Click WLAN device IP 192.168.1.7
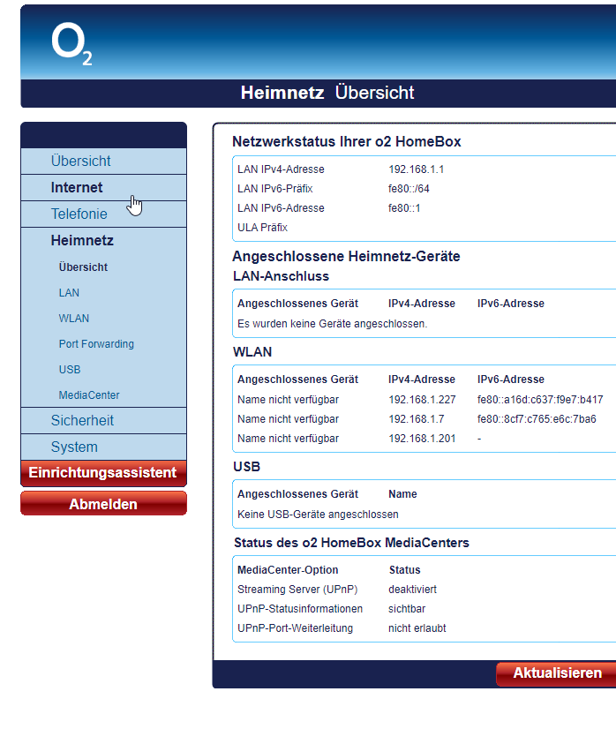This screenshot has width=616, height=744. click(x=417, y=419)
